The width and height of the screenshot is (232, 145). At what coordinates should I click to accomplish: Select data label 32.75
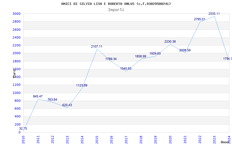pyautogui.click(x=23, y=128)
